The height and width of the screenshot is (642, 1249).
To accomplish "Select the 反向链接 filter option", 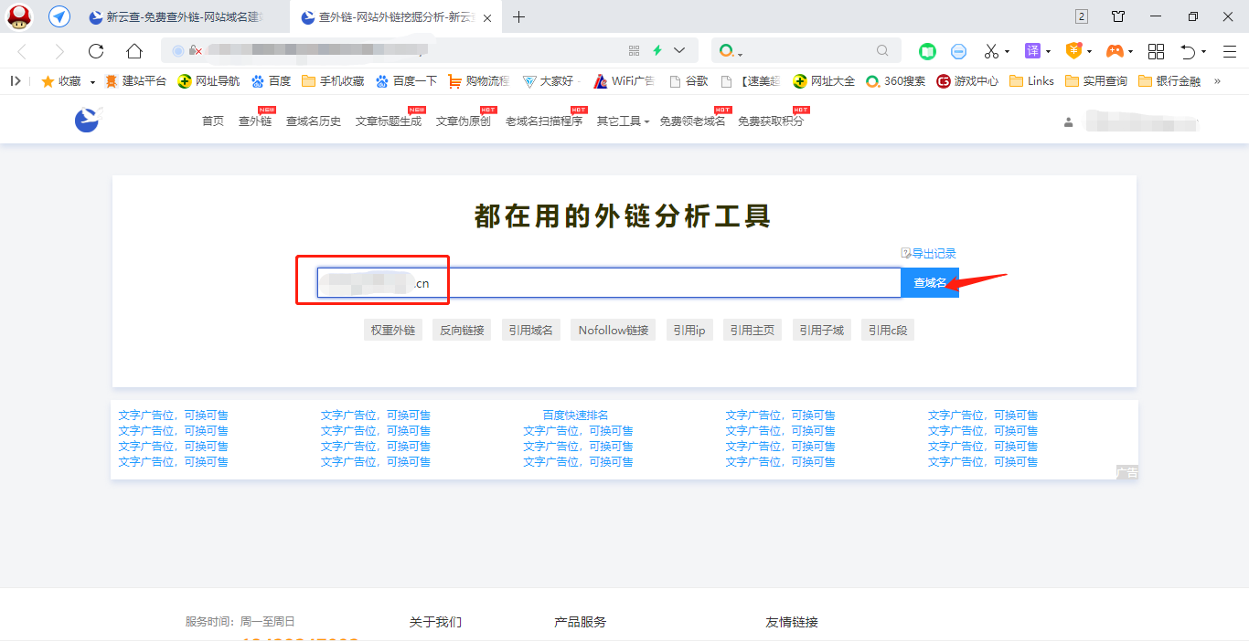I will pos(462,330).
